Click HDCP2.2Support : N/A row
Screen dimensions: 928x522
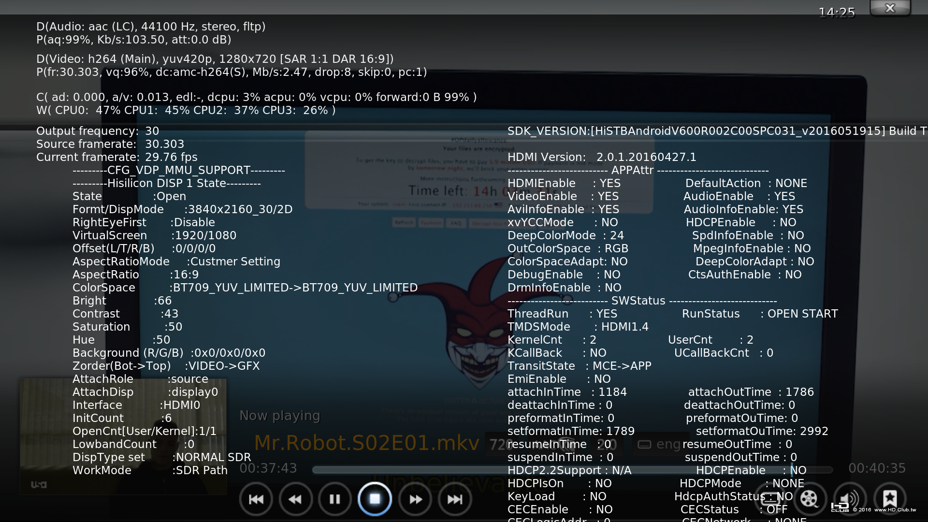(569, 470)
